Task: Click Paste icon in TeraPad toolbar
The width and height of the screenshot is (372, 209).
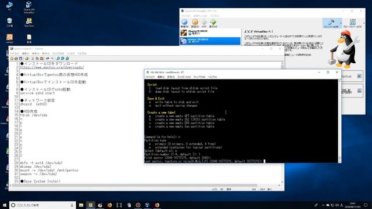Action: pos(42,58)
